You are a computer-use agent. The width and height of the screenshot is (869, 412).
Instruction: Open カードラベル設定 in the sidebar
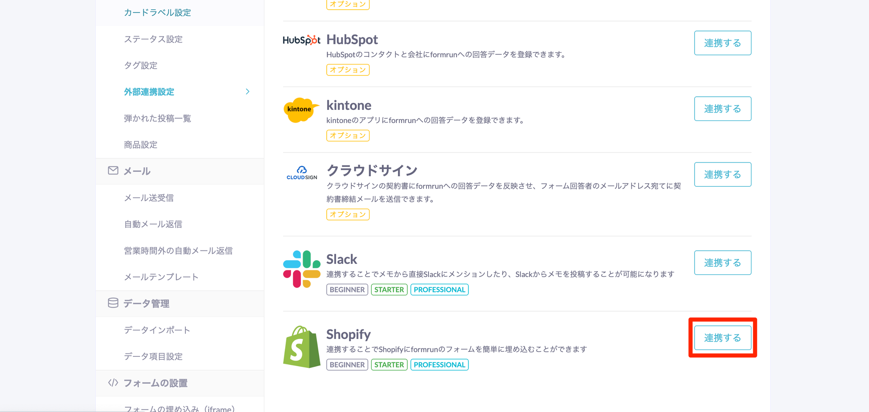[x=157, y=13]
